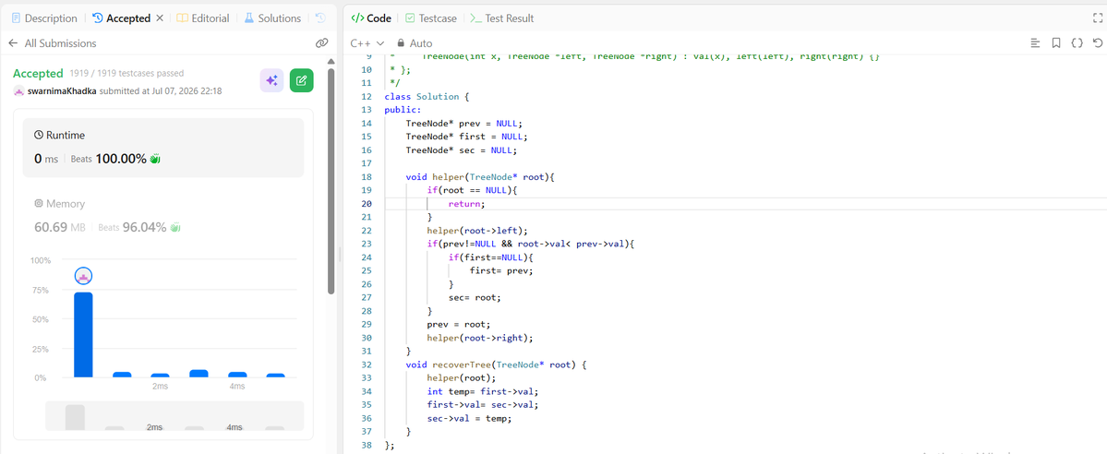The height and width of the screenshot is (454, 1107).
Task: Click code line 20 'return;'
Action: (467, 203)
